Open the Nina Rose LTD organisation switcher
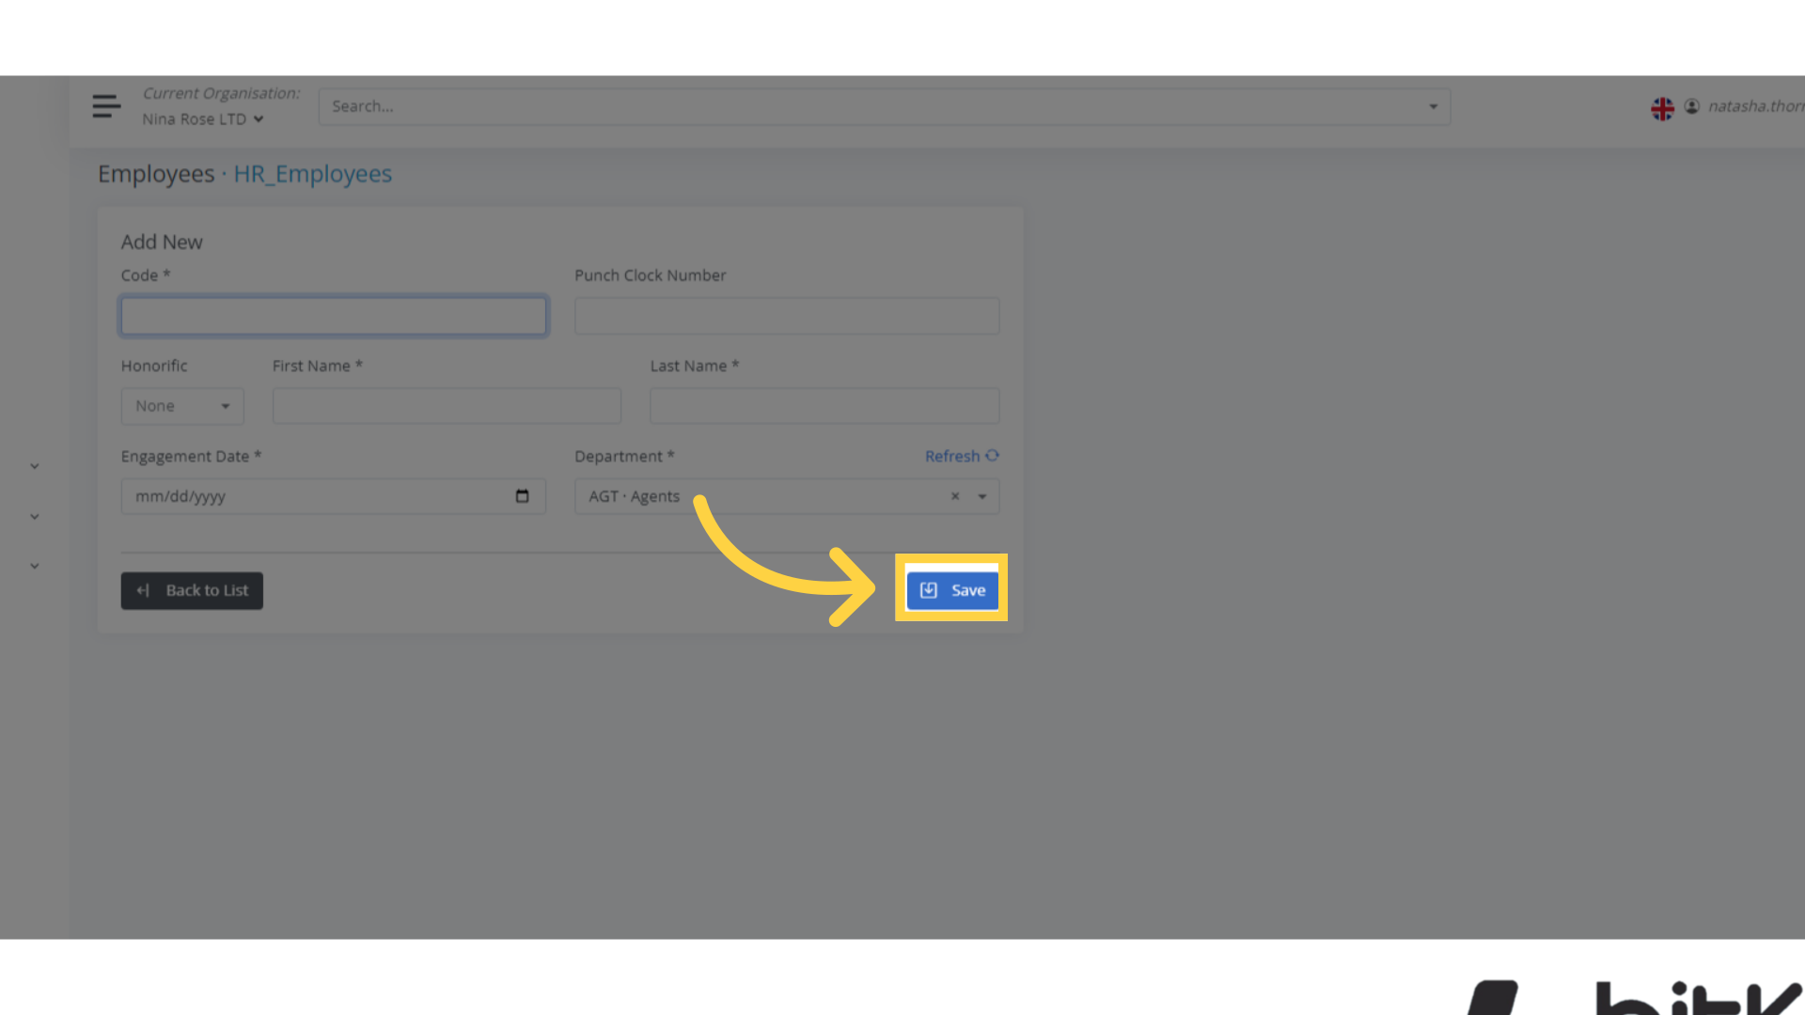The width and height of the screenshot is (1805, 1015). pos(202,118)
